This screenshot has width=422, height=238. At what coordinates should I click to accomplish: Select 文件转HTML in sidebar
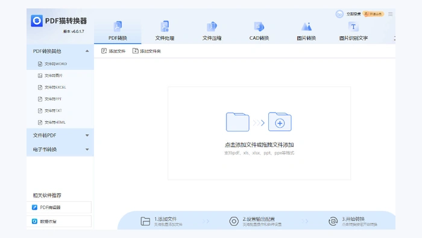pyautogui.click(x=60, y=122)
